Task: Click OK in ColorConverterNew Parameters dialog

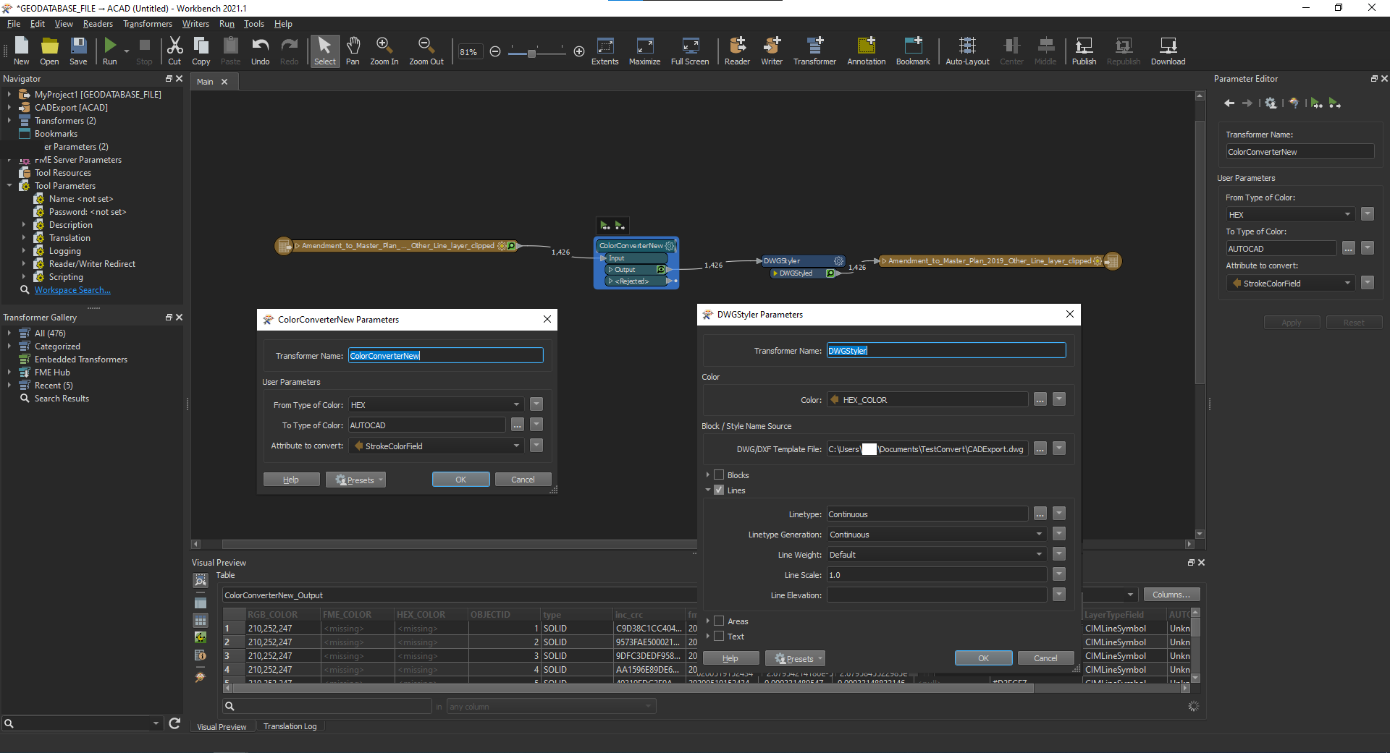Action: (460, 480)
